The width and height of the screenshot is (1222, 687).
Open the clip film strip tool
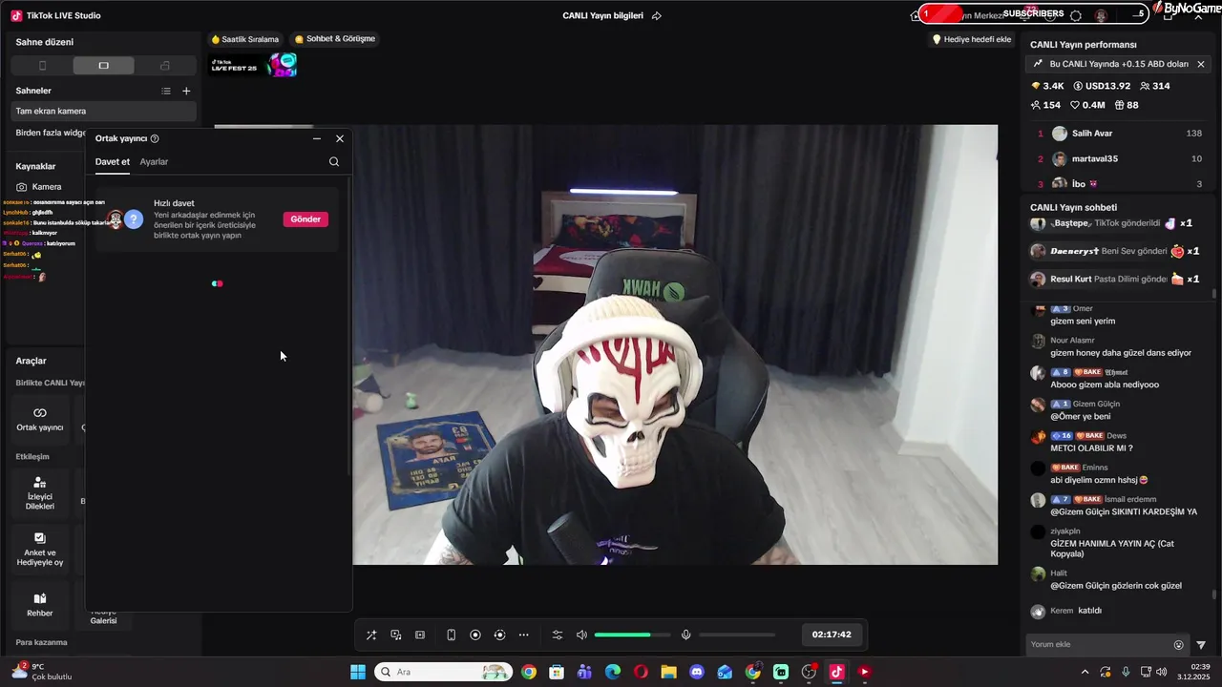click(x=420, y=635)
